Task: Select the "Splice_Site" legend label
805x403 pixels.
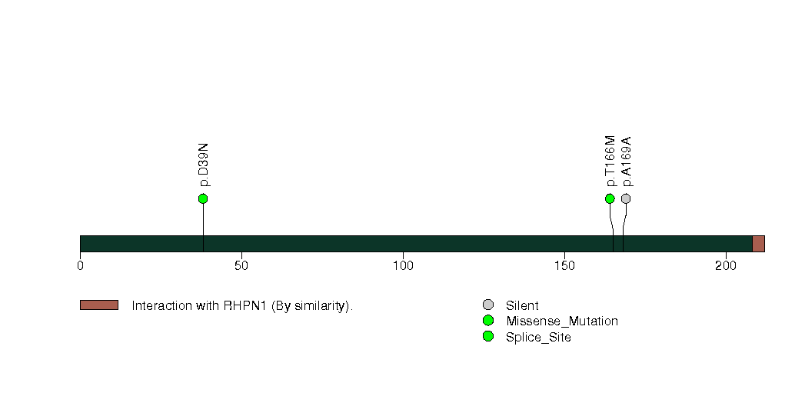Action: [x=538, y=337]
